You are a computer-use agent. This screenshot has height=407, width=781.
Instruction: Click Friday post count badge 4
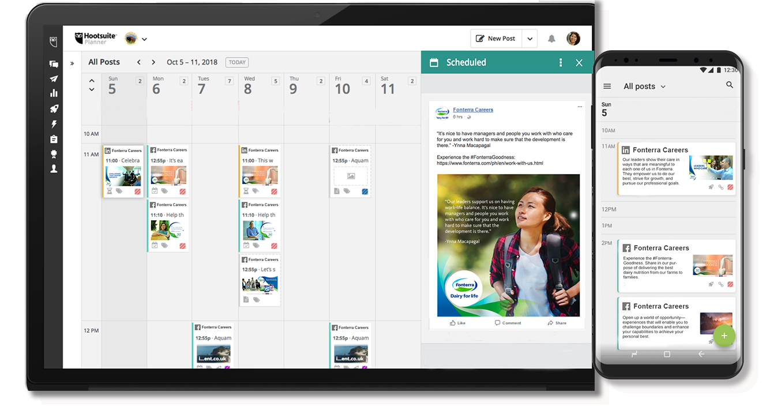(x=366, y=81)
